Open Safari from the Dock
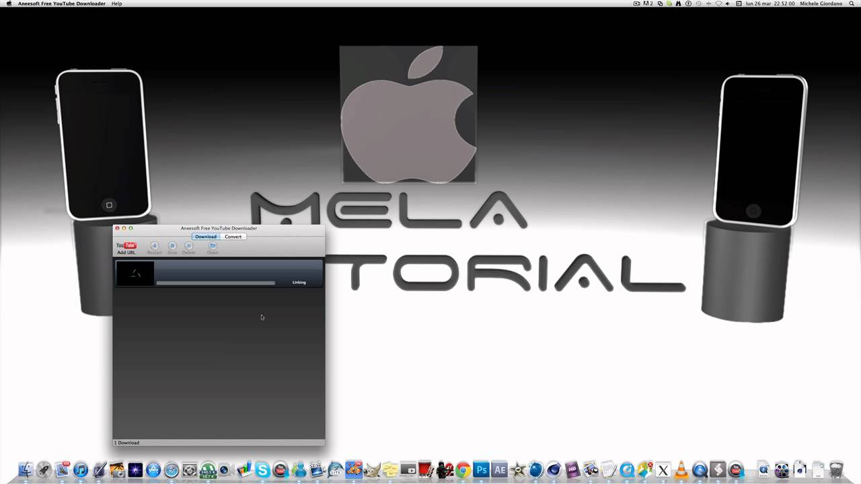 click(x=172, y=469)
